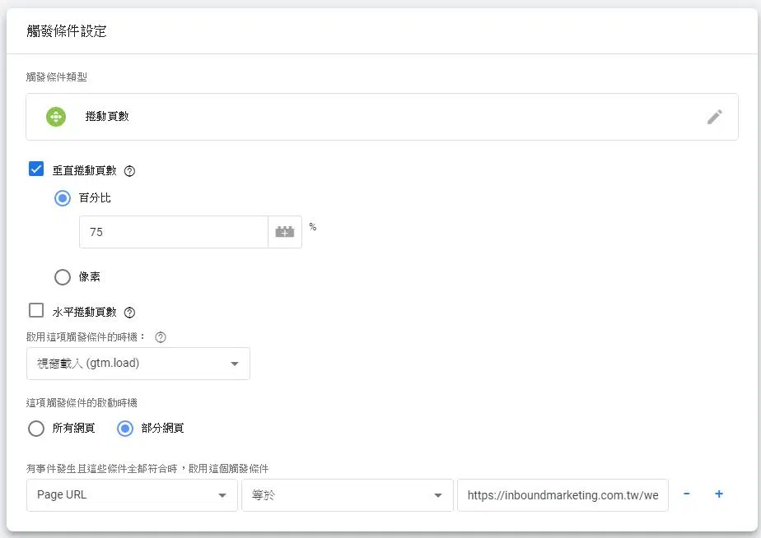The height and width of the screenshot is (538, 761).
Task: Open help icon beside 水平捲動頁數
Action: tap(129, 313)
